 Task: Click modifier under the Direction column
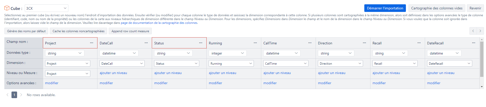point(325,83)
